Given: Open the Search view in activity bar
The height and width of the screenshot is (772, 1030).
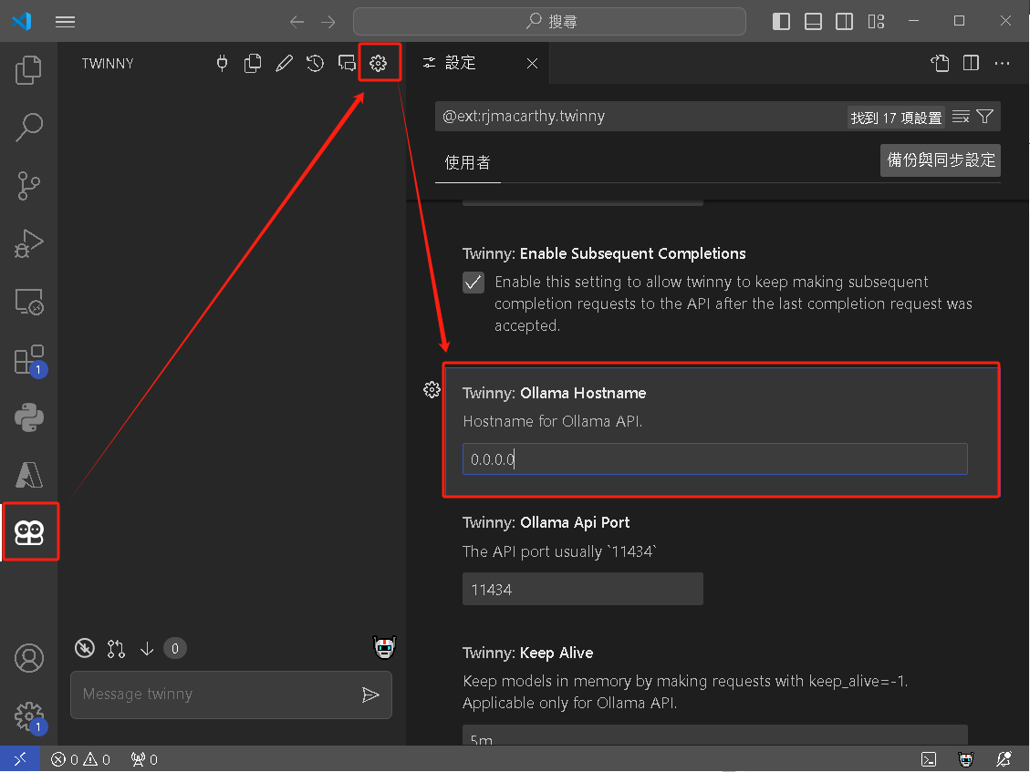Looking at the screenshot, I should pos(28,128).
